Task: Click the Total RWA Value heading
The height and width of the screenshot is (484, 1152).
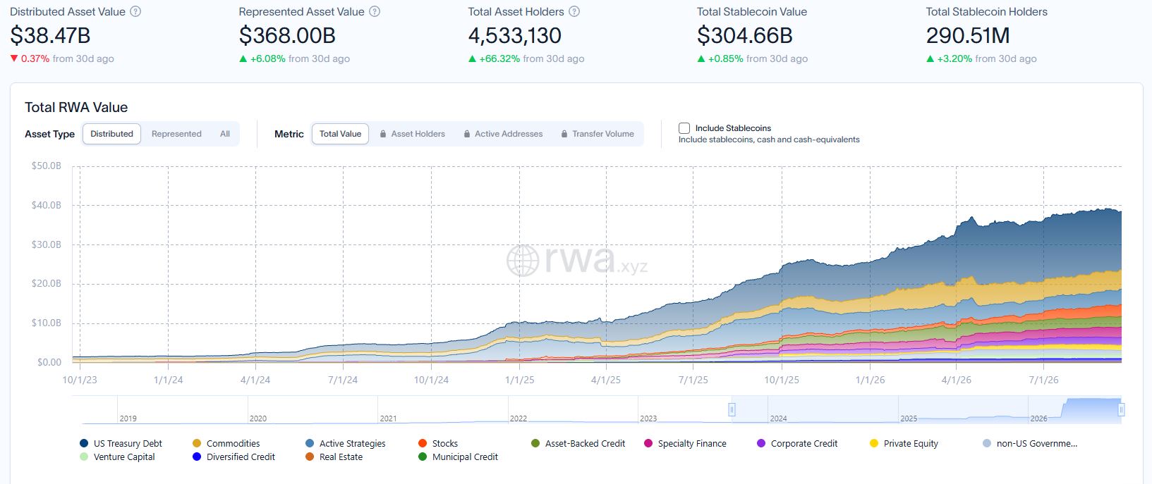Action: point(76,107)
